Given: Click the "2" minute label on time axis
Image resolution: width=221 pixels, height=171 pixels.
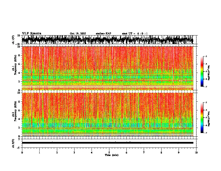Looking at the screenshot, I should tap(57, 153).
